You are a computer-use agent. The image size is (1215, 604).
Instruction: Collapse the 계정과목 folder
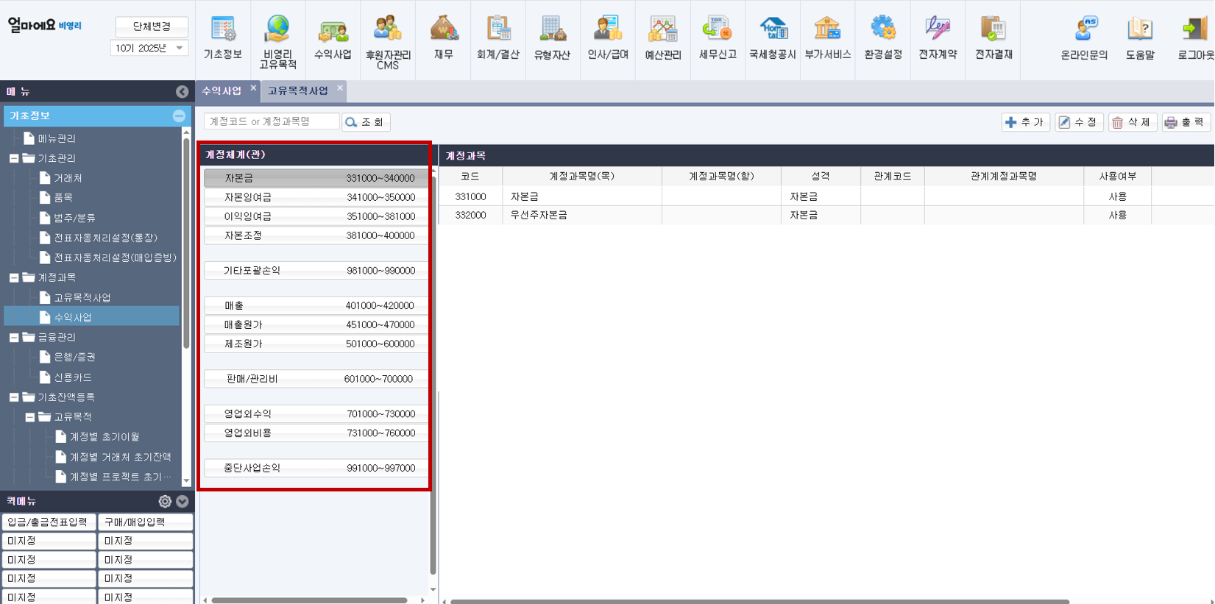14,277
